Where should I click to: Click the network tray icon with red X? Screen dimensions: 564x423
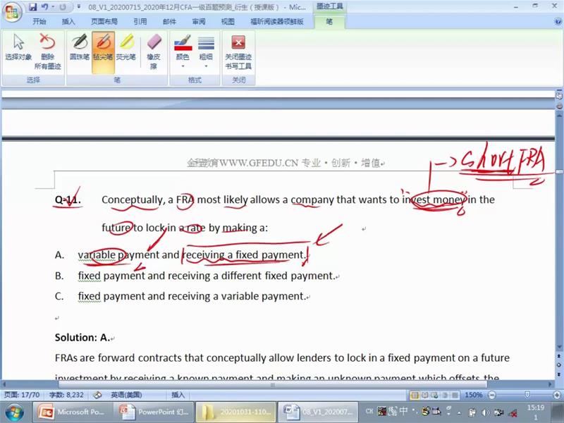pos(513,413)
